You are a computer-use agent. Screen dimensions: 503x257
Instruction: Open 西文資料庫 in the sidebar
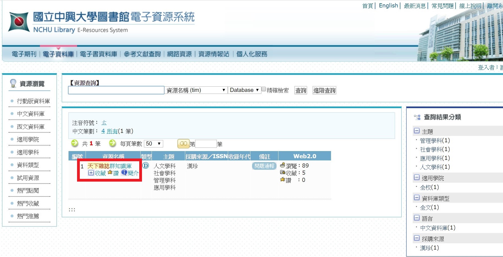click(x=31, y=127)
